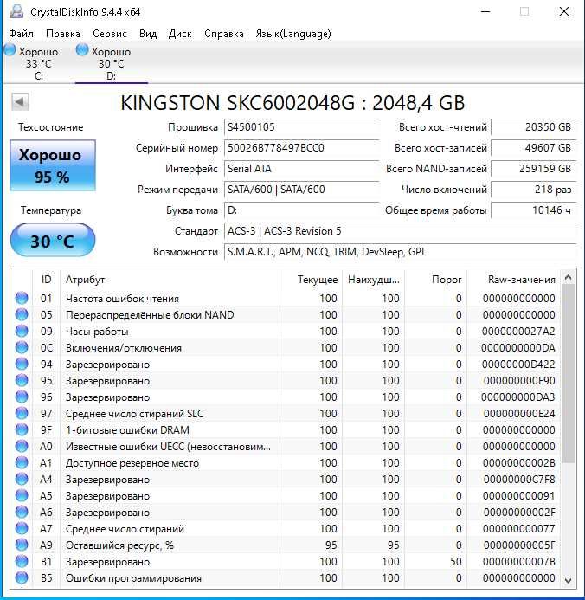Image resolution: width=585 pixels, height=600 pixels.
Task: Click the Прошивка field S4500105
Action: [x=301, y=127]
